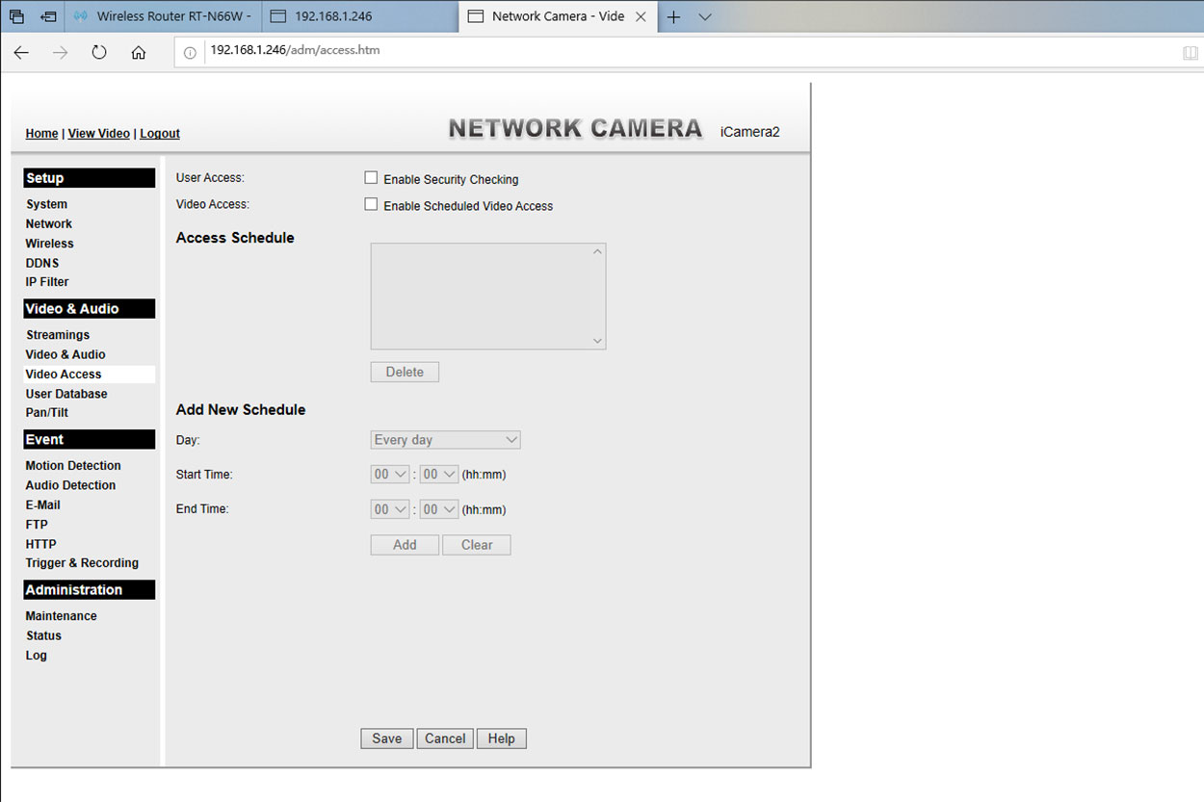
Task: Open the browser home page
Action: click(x=138, y=53)
